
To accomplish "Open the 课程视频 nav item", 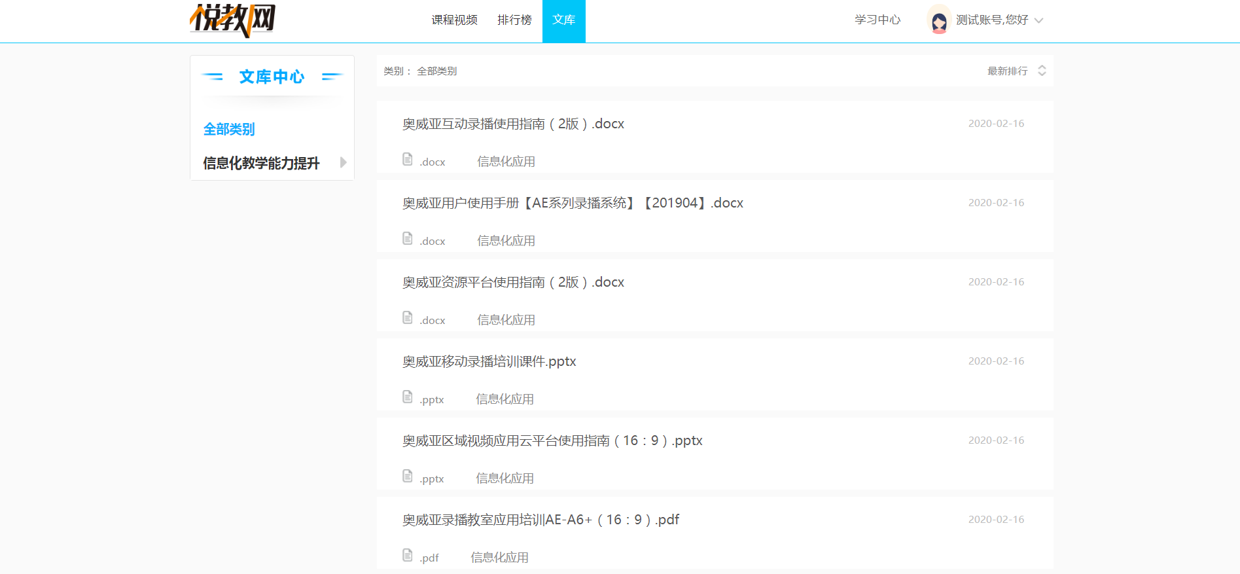I will coord(454,20).
